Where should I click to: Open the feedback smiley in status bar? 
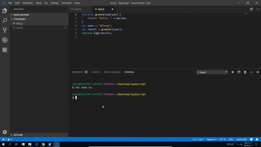click(x=251, y=139)
